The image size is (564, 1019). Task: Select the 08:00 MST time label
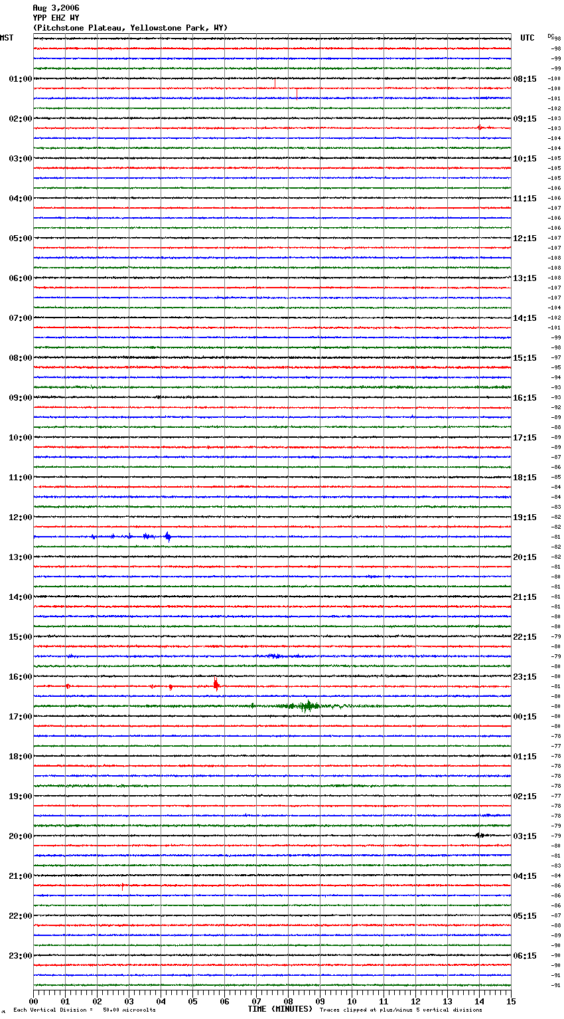tap(21, 358)
